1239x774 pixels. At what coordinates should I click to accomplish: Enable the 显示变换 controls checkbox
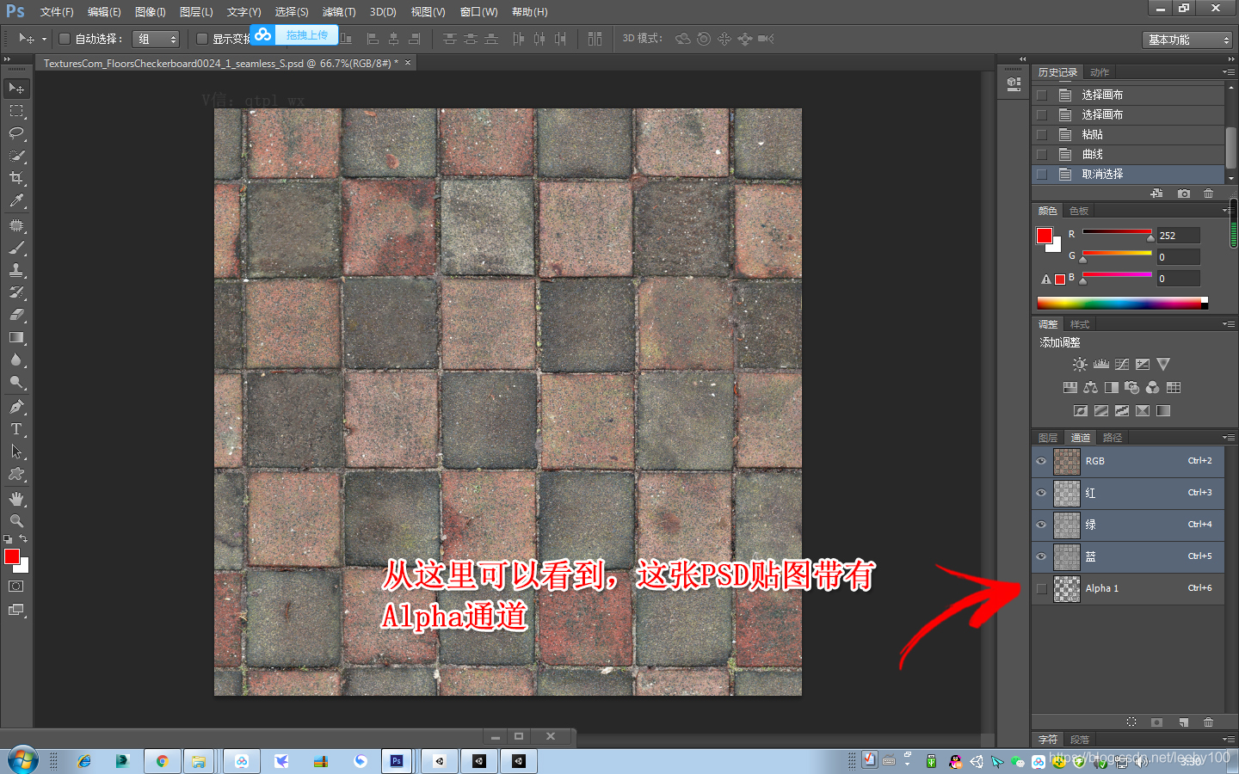pos(202,39)
